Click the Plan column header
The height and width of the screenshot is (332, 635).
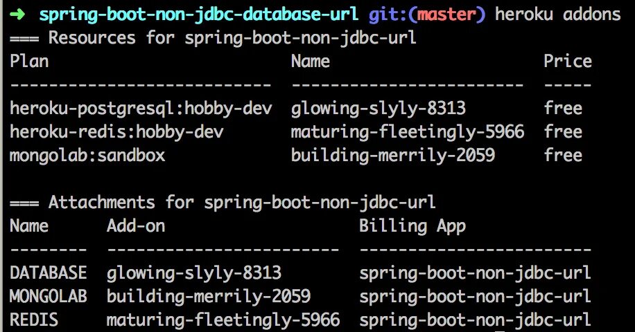point(29,61)
